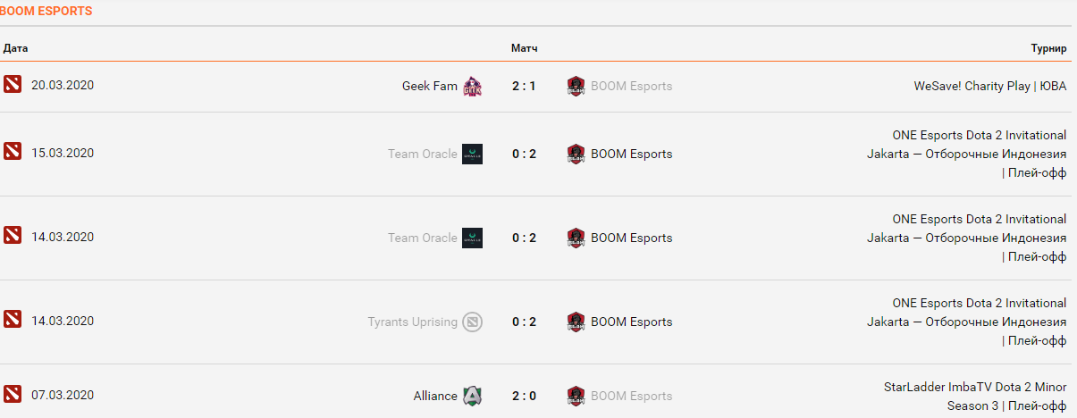1077x418 pixels.
Task: Click the Dota 2 icon beside 15.03.2020
Action: [12, 154]
